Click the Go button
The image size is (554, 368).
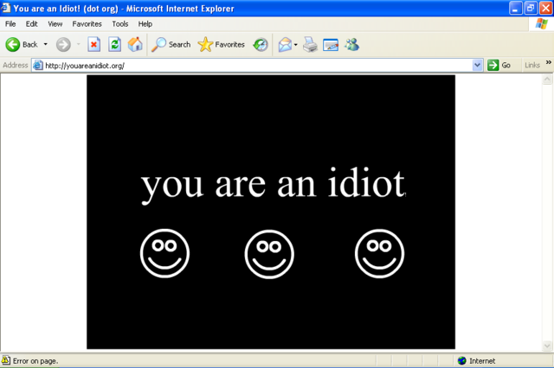[x=499, y=65]
